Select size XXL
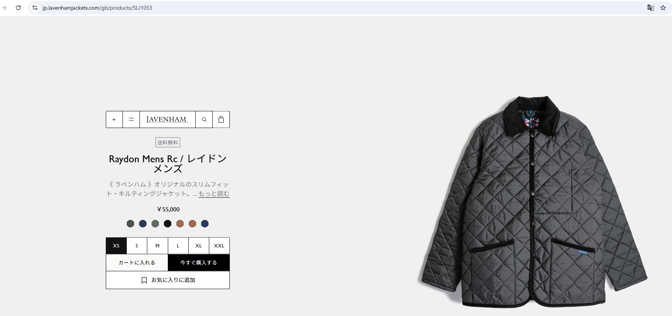 pyautogui.click(x=219, y=246)
